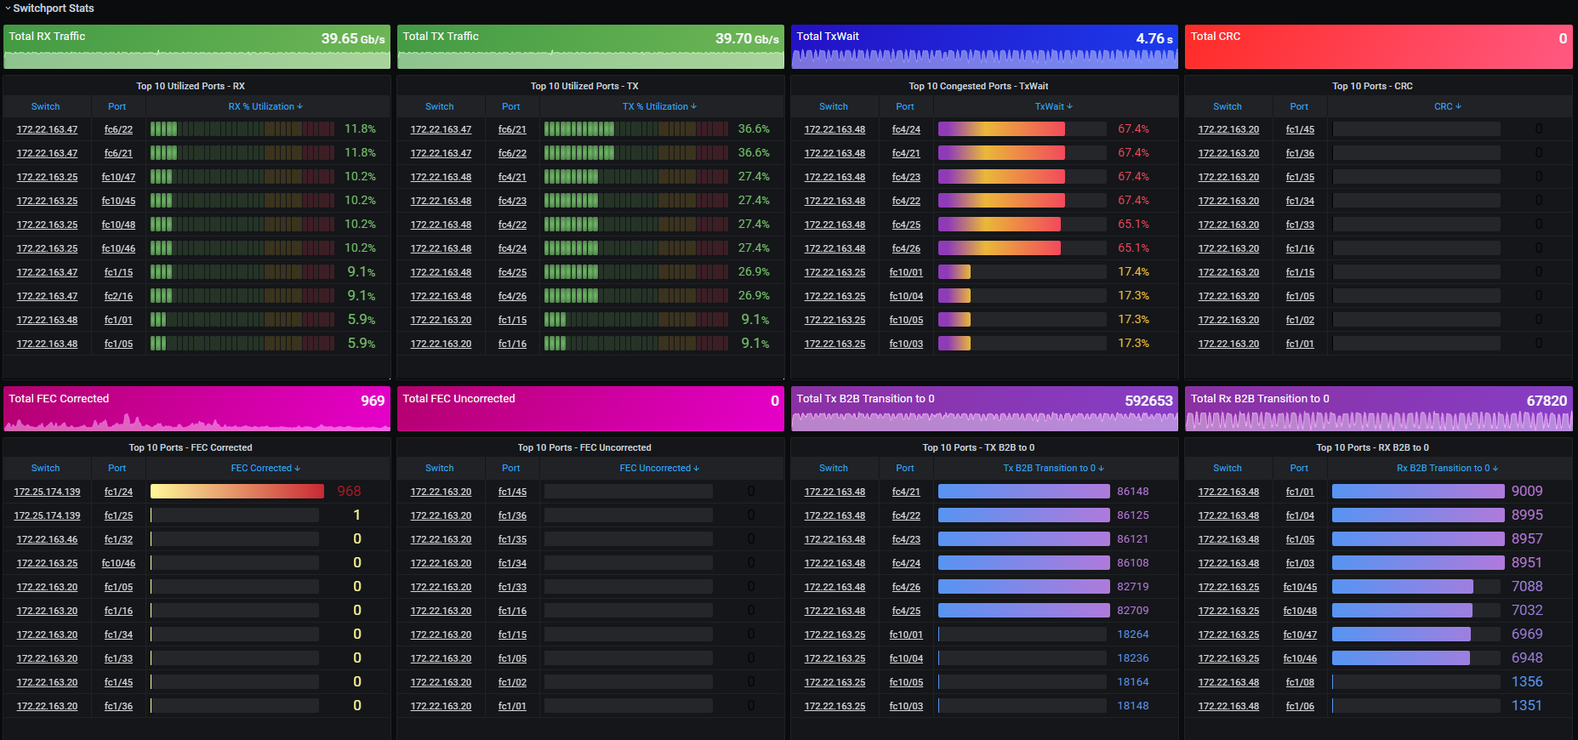Open port fc10/45 in RX B2B table
1578x740 pixels.
click(x=1300, y=587)
